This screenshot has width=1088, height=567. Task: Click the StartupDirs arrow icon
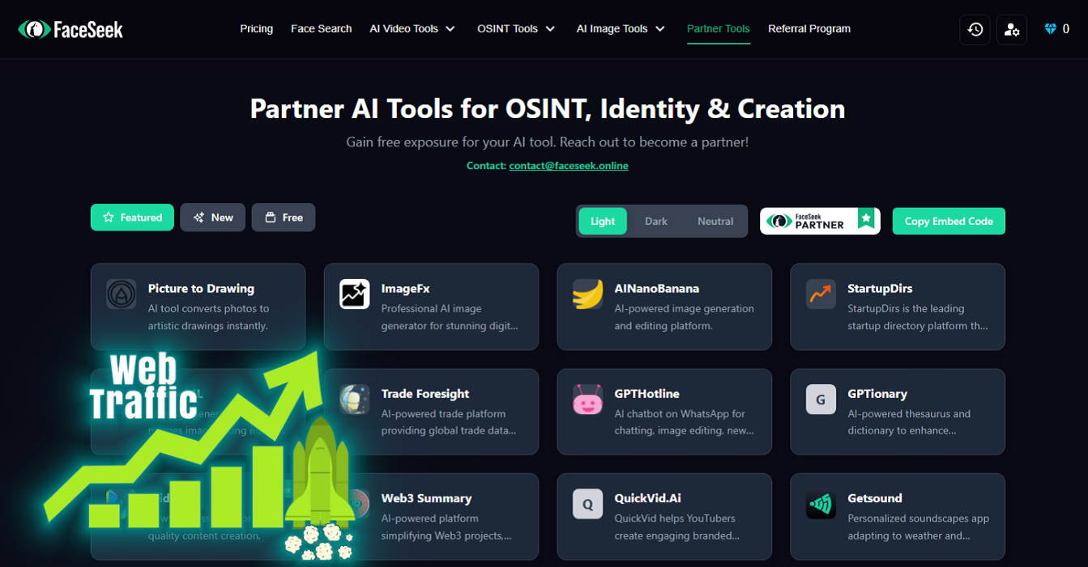(x=821, y=294)
